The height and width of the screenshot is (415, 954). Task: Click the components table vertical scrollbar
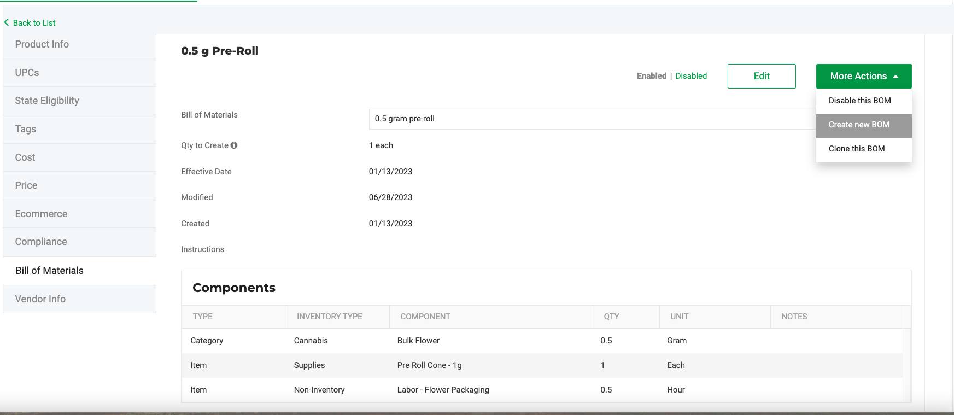pyautogui.click(x=907, y=365)
